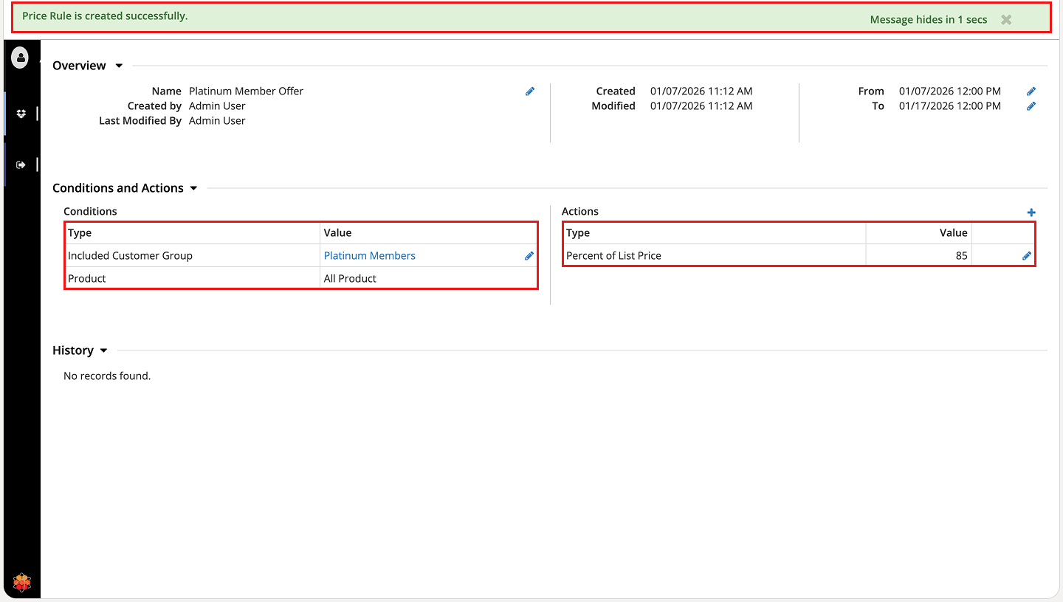1063x602 pixels.
Task: Collapse the History section
Action: (x=103, y=351)
